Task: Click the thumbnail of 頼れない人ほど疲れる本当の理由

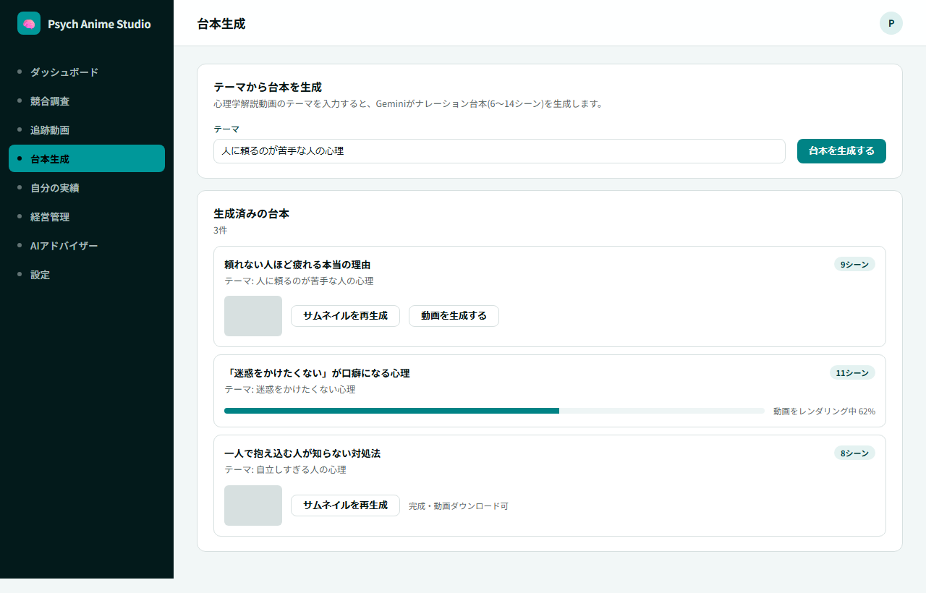Action: (253, 316)
